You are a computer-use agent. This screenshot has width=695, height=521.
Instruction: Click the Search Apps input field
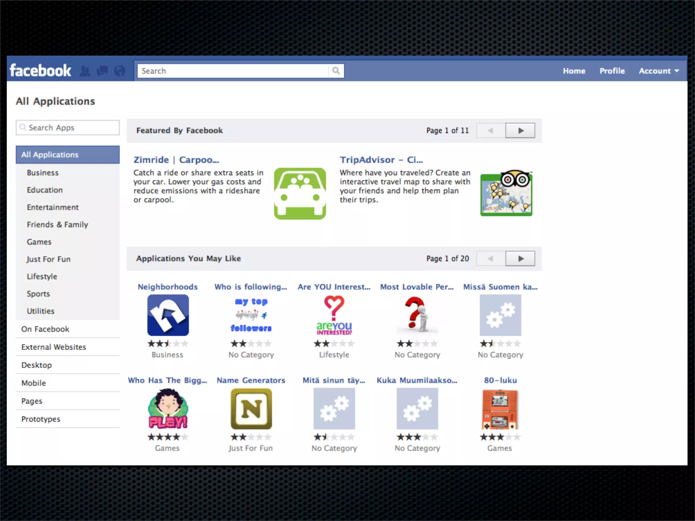(68, 128)
